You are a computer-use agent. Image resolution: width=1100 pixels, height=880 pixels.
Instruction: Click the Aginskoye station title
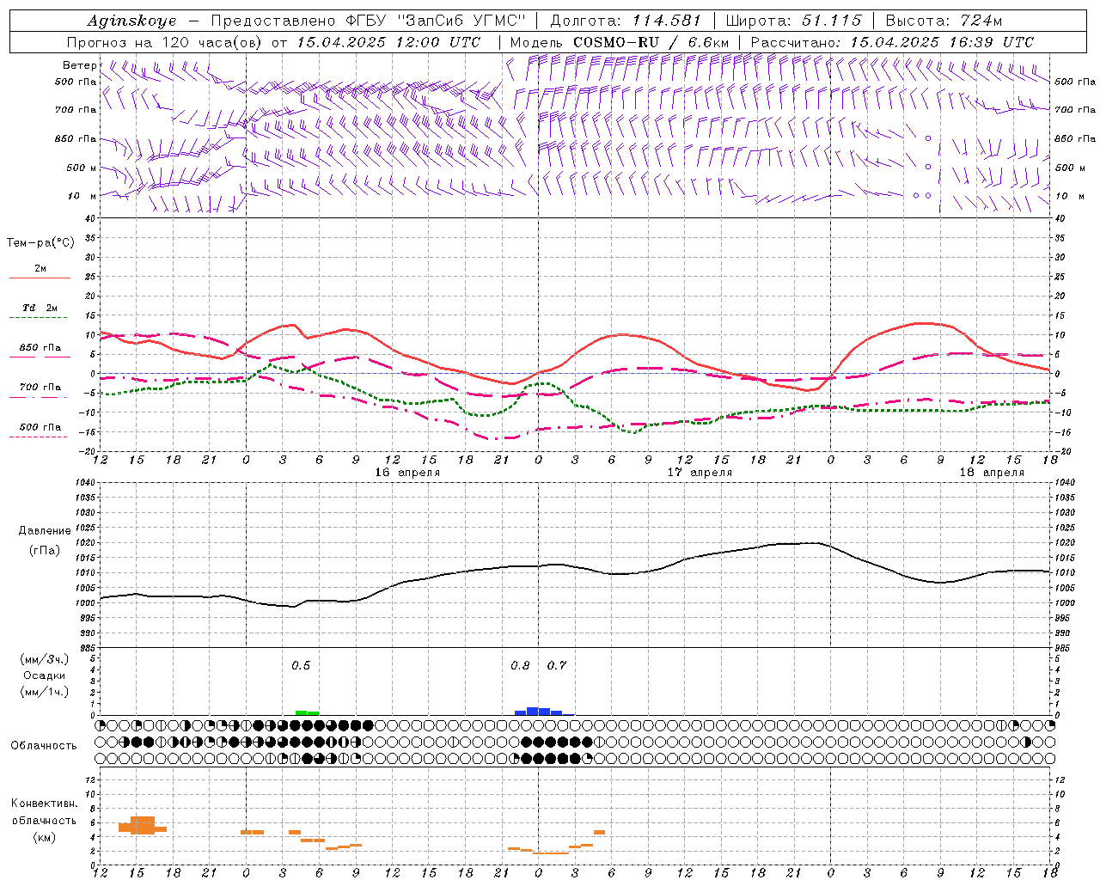[x=132, y=21]
